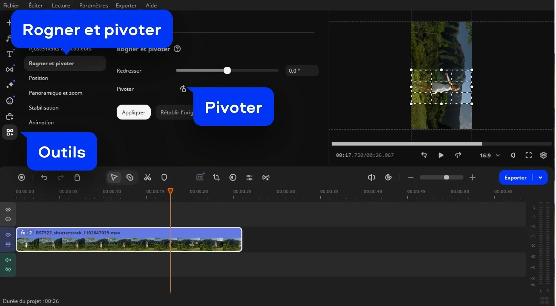The image size is (556, 306).
Task: Toggle visibility of the video track
Action: (x=8, y=235)
